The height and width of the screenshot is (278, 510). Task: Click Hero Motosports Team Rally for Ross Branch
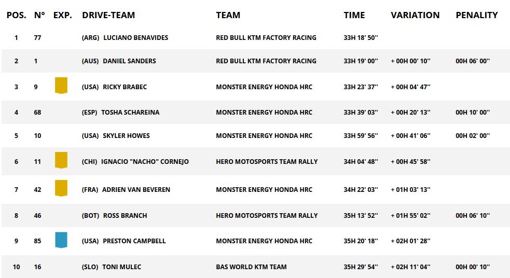coord(267,215)
